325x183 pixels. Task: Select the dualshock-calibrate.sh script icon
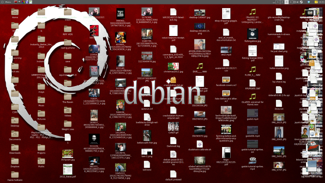200,144
